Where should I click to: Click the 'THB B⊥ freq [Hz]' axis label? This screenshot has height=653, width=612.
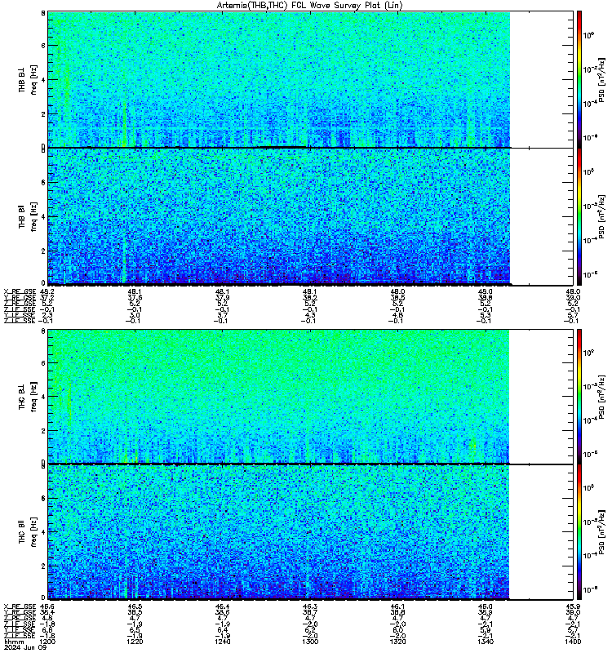tap(28, 79)
